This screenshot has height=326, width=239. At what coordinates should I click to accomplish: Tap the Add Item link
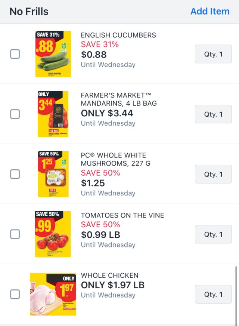point(210,12)
